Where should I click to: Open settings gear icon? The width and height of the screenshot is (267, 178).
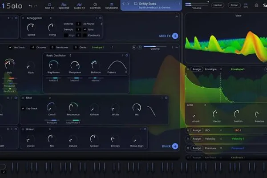click(256, 5)
